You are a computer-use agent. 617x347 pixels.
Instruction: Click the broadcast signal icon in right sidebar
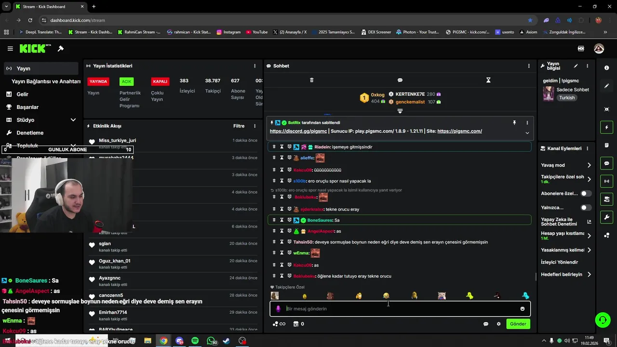coord(607,181)
